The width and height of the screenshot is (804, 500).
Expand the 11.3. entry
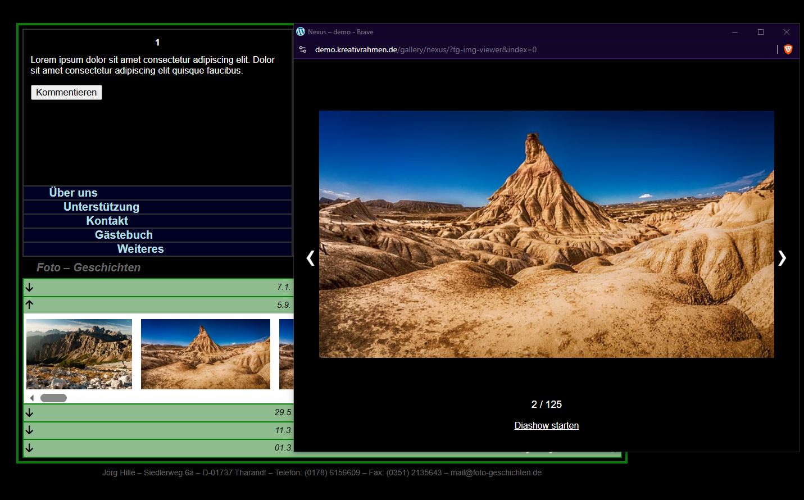[29, 430]
